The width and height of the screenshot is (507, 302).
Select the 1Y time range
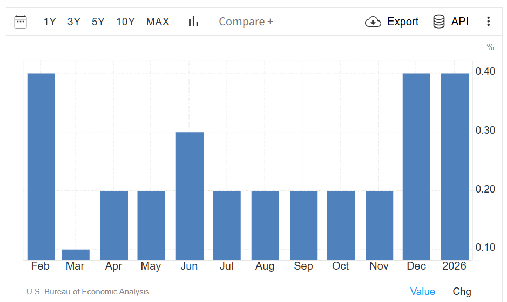pos(50,22)
